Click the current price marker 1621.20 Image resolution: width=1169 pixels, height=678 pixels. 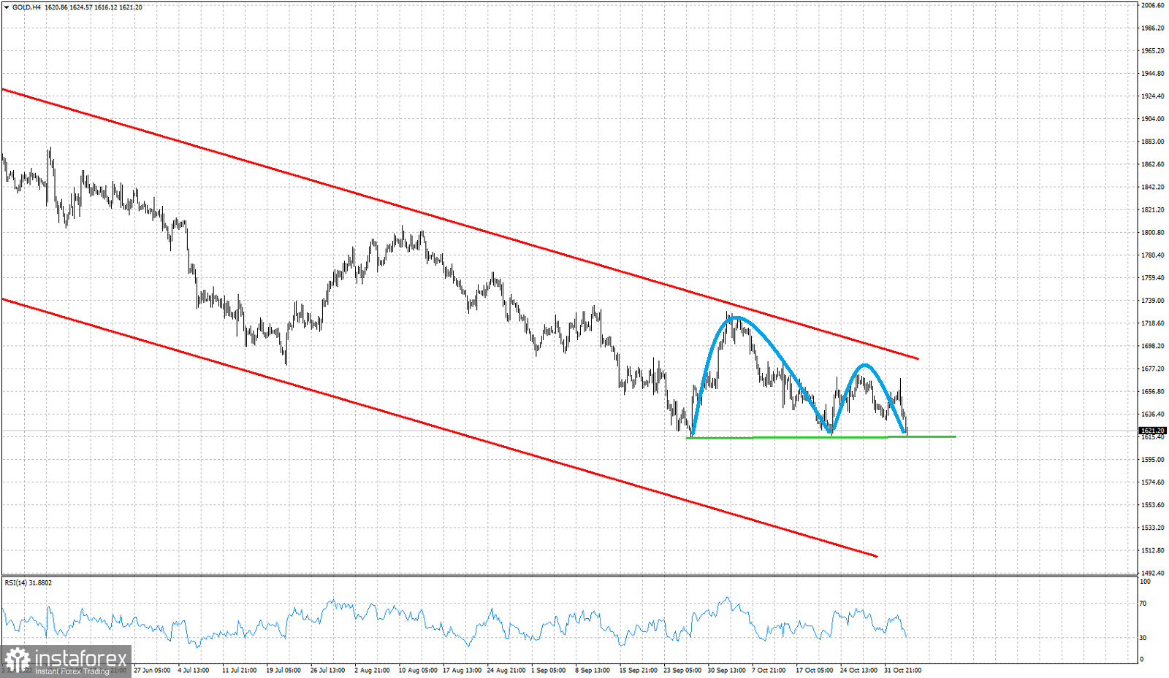click(1153, 431)
